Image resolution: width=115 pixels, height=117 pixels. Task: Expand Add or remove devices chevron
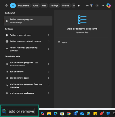(49, 35)
